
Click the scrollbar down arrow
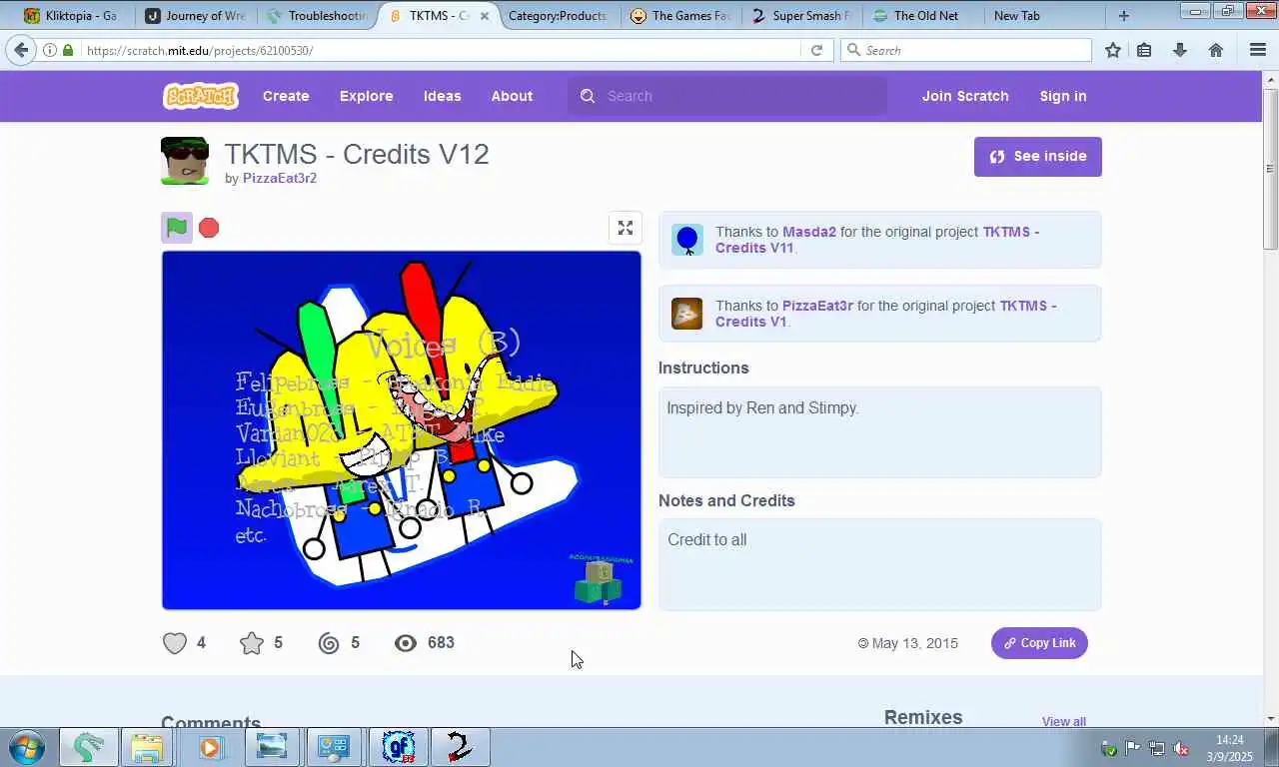click(1271, 718)
